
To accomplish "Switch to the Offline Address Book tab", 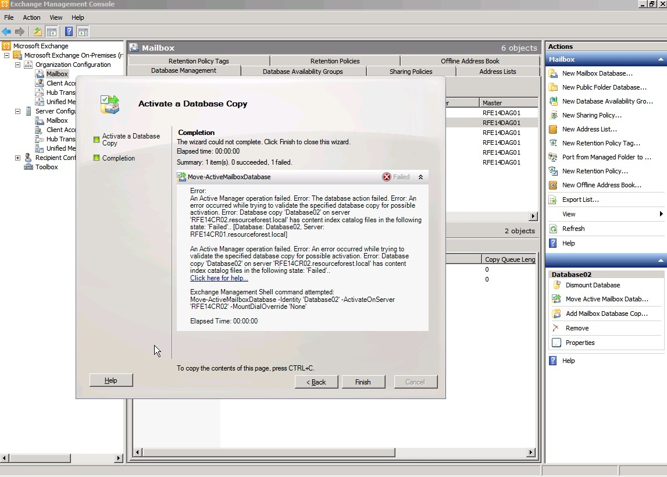I will coord(470,61).
